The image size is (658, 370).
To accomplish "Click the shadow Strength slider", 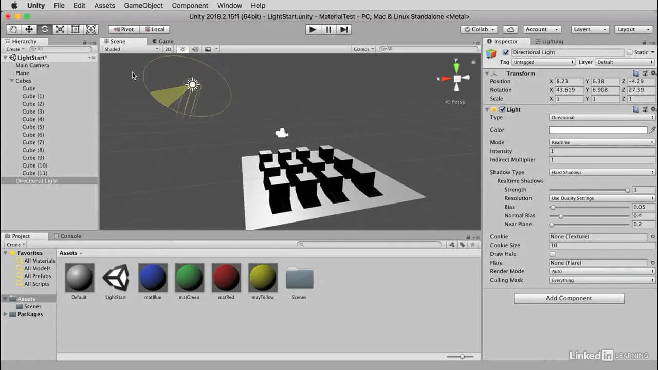I will pos(590,190).
